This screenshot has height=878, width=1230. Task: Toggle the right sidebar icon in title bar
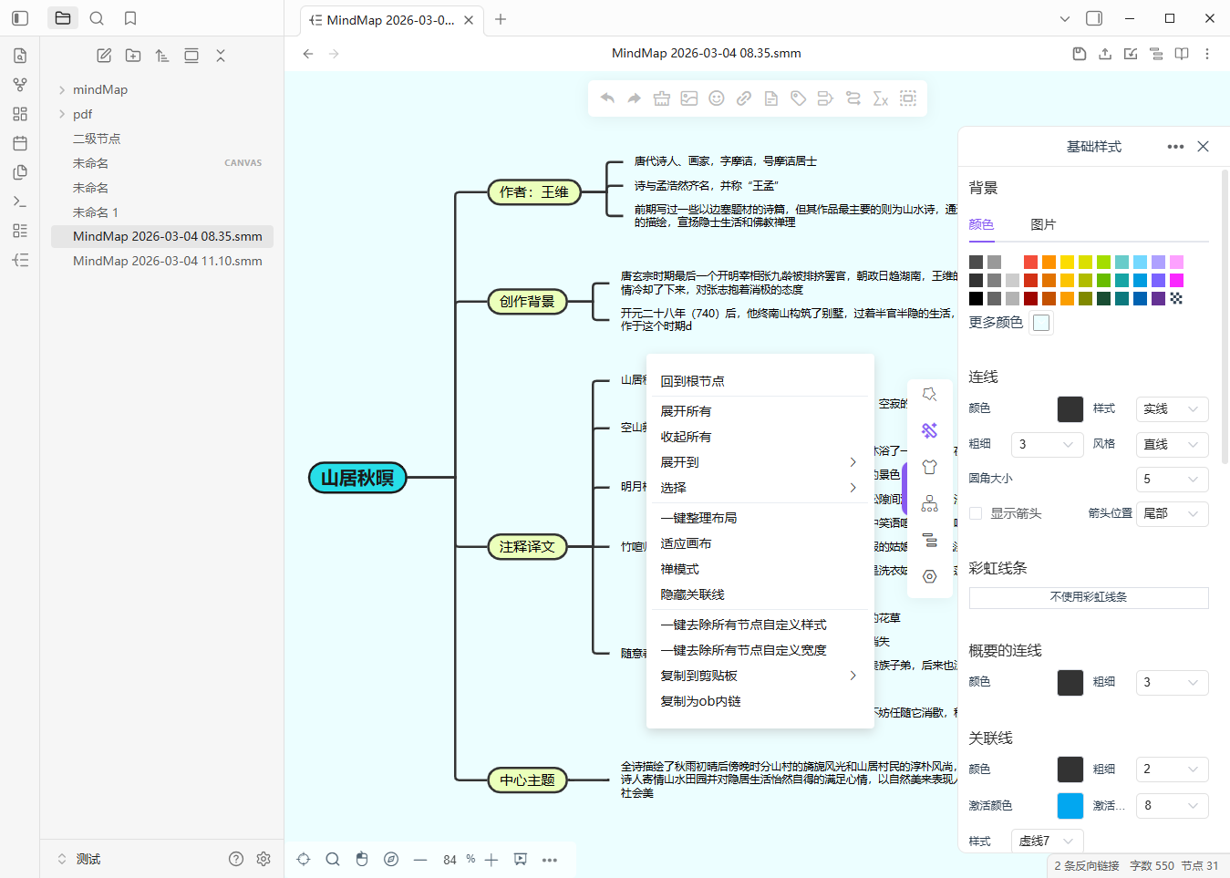click(1094, 18)
